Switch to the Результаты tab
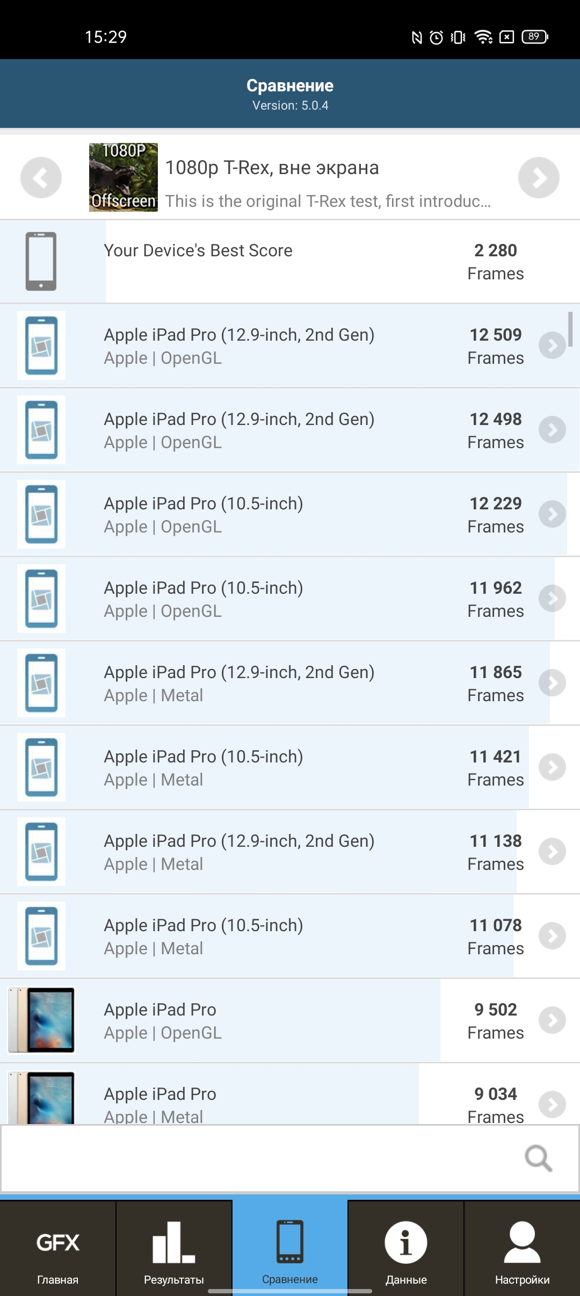 point(174,1249)
